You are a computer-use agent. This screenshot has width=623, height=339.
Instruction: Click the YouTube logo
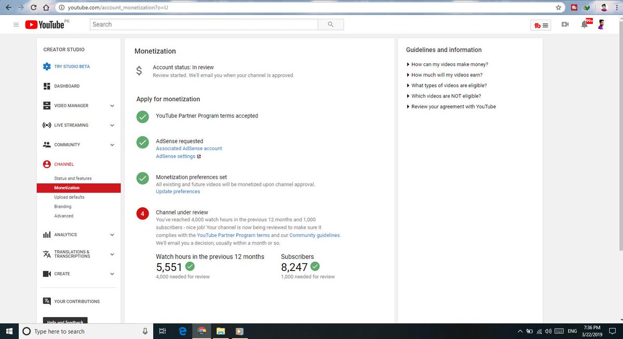(44, 24)
